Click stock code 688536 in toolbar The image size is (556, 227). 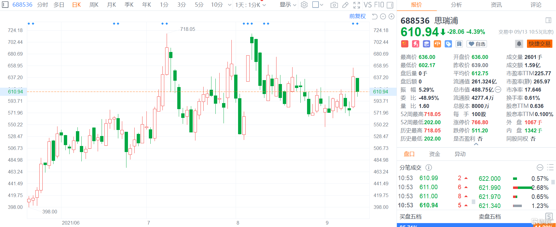(22, 5)
